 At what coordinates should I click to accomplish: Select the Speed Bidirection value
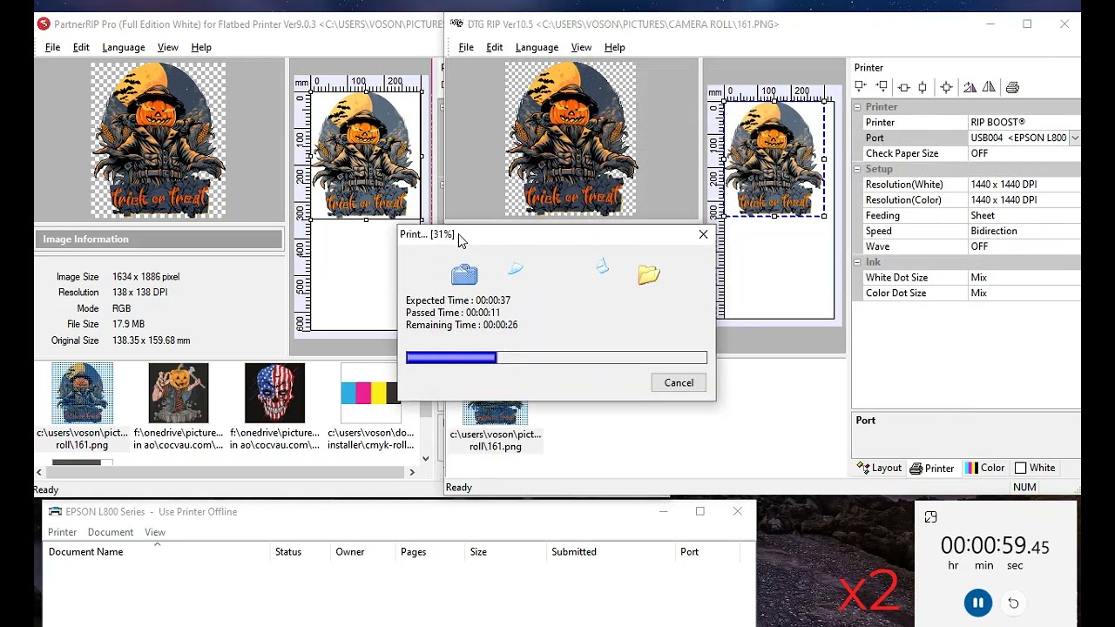click(x=1024, y=231)
